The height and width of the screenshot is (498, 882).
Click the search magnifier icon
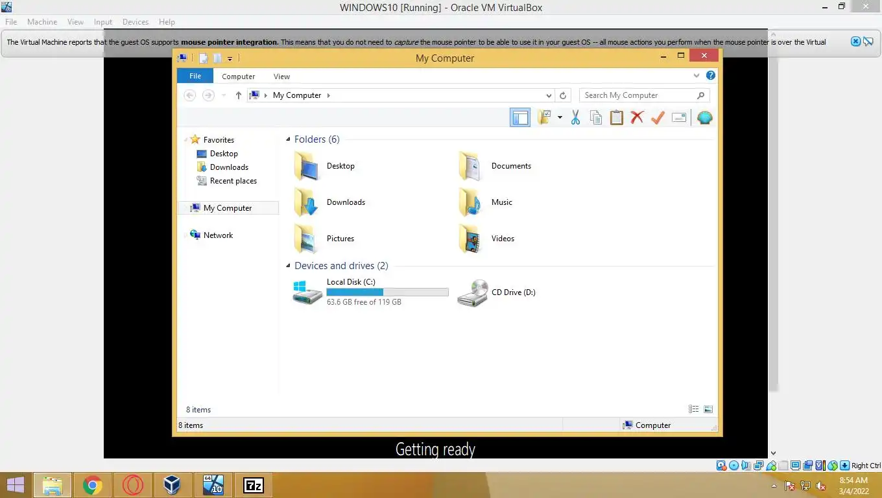(x=700, y=95)
